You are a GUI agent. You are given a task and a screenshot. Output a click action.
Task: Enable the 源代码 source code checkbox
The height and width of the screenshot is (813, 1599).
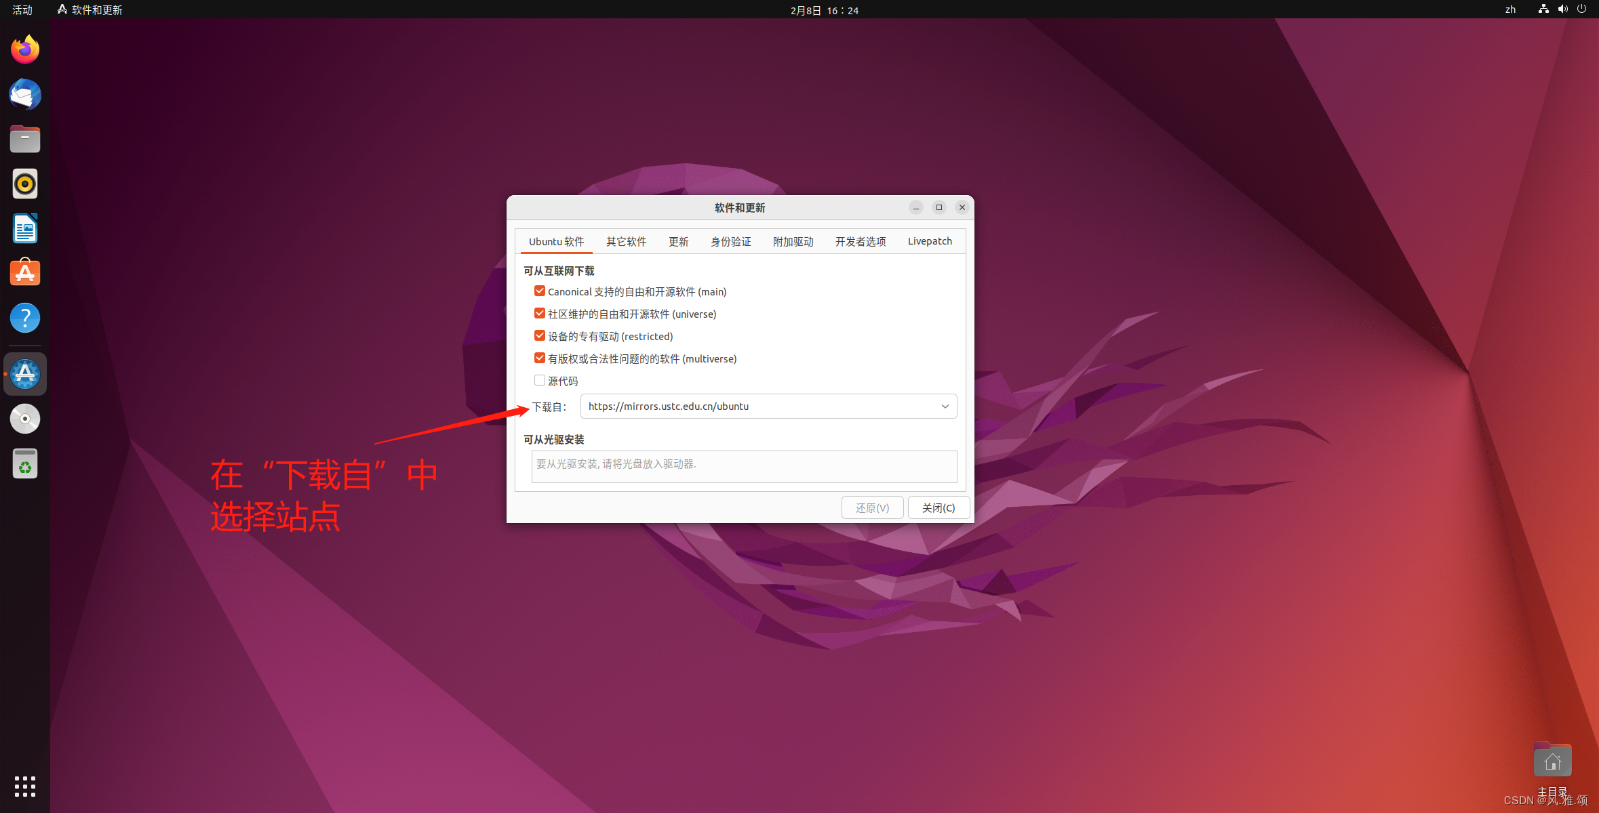540,381
